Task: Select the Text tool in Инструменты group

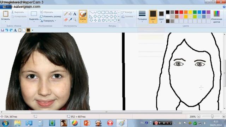Action: tap(75, 14)
